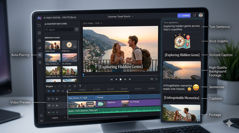The width and height of the screenshot is (239, 133).
Task: Click in the asset Search field
Action: (59, 30)
